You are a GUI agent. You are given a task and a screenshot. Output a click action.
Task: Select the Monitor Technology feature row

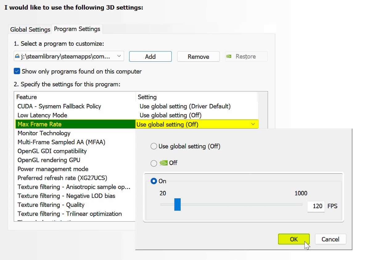(44, 133)
